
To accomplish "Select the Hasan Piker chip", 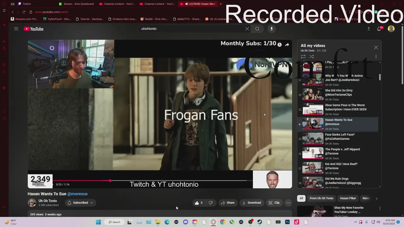I will [x=348, y=198].
